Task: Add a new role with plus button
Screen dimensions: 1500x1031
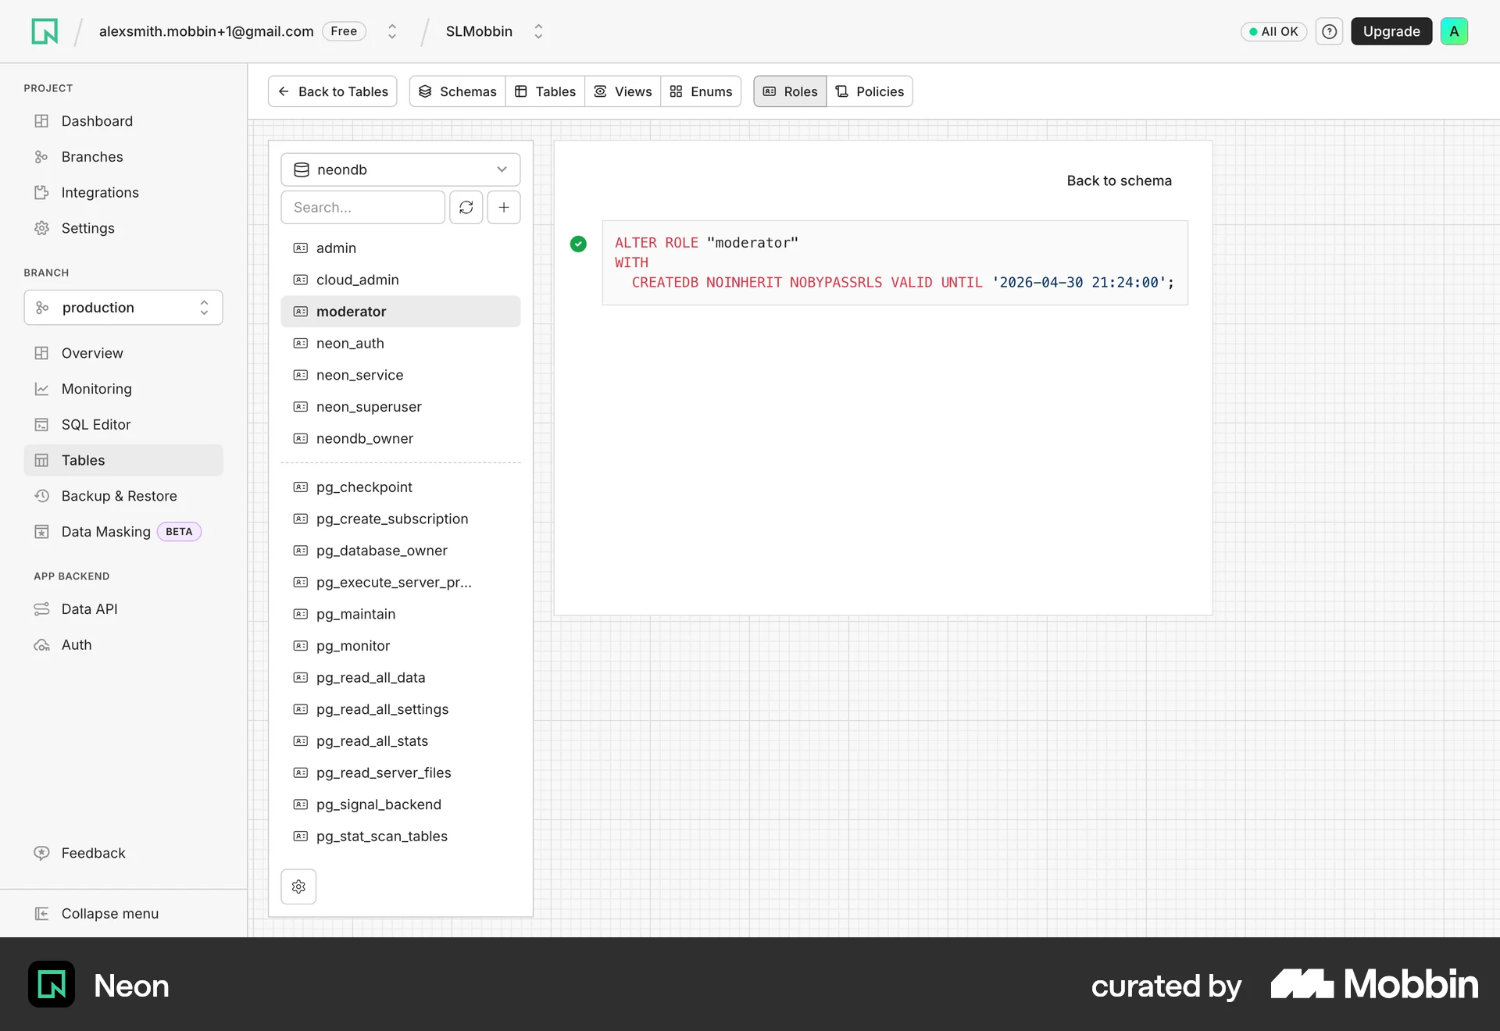Action: (504, 207)
